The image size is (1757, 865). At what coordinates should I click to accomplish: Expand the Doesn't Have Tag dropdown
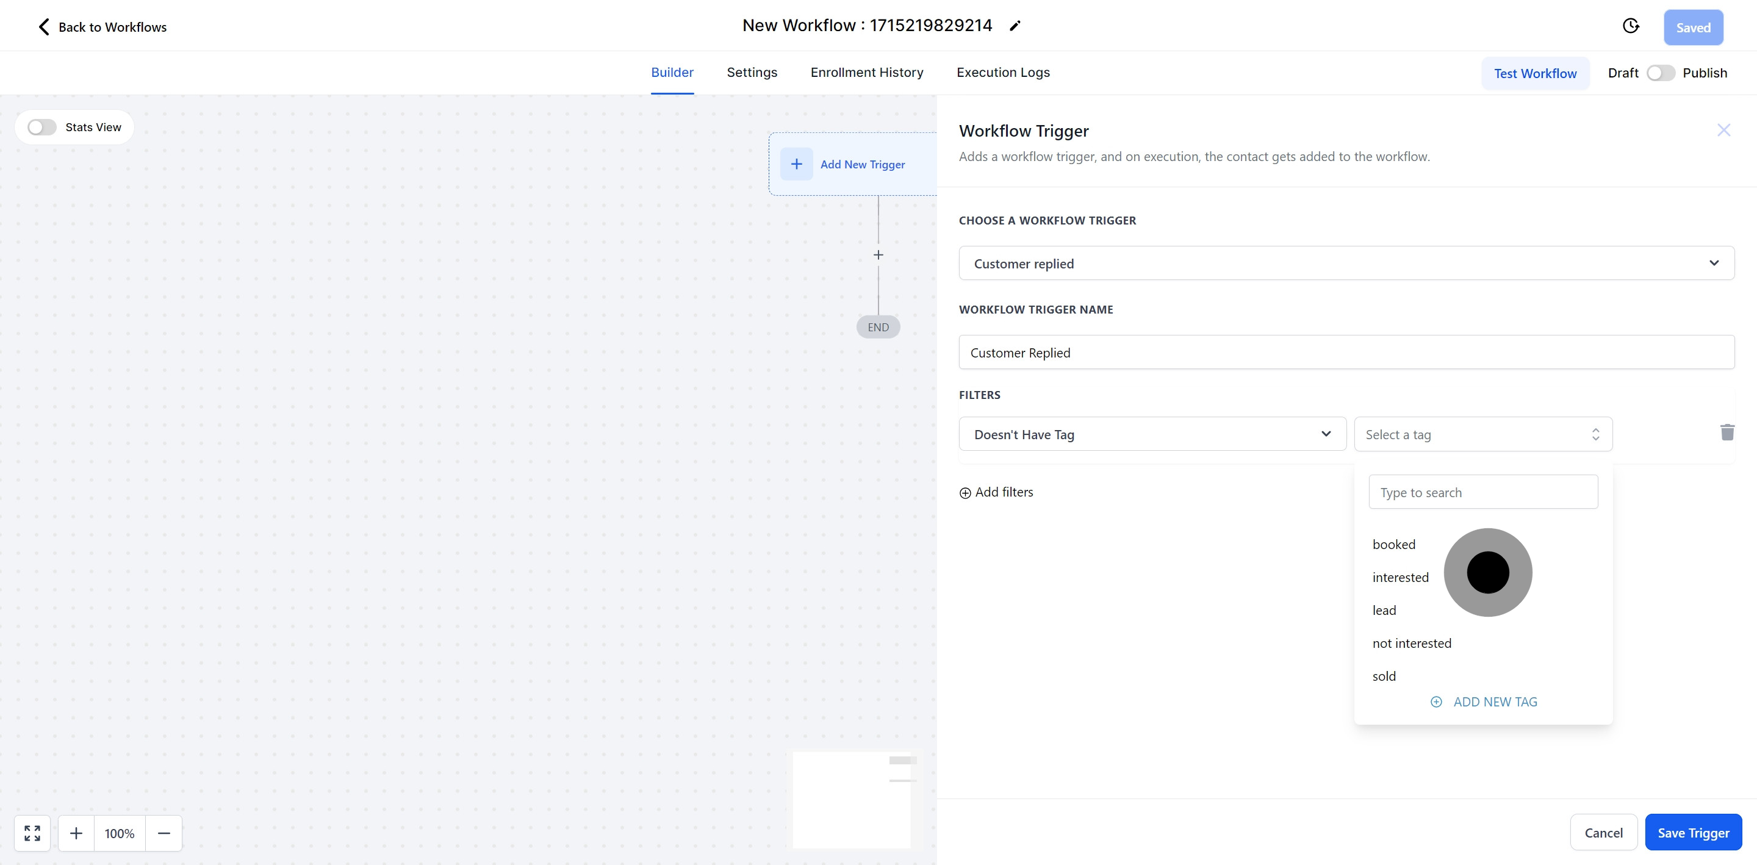pyautogui.click(x=1152, y=434)
